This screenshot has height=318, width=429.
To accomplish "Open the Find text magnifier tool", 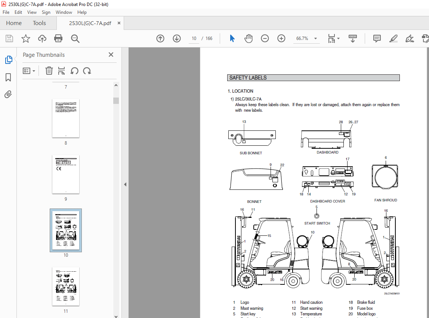I will [75, 38].
